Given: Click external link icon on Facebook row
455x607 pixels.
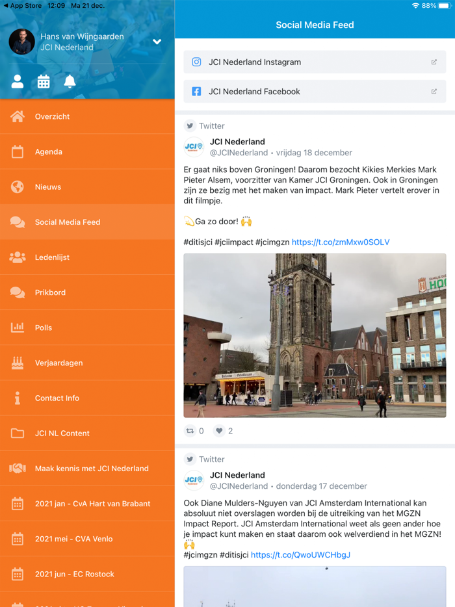Looking at the screenshot, I should coord(434,92).
